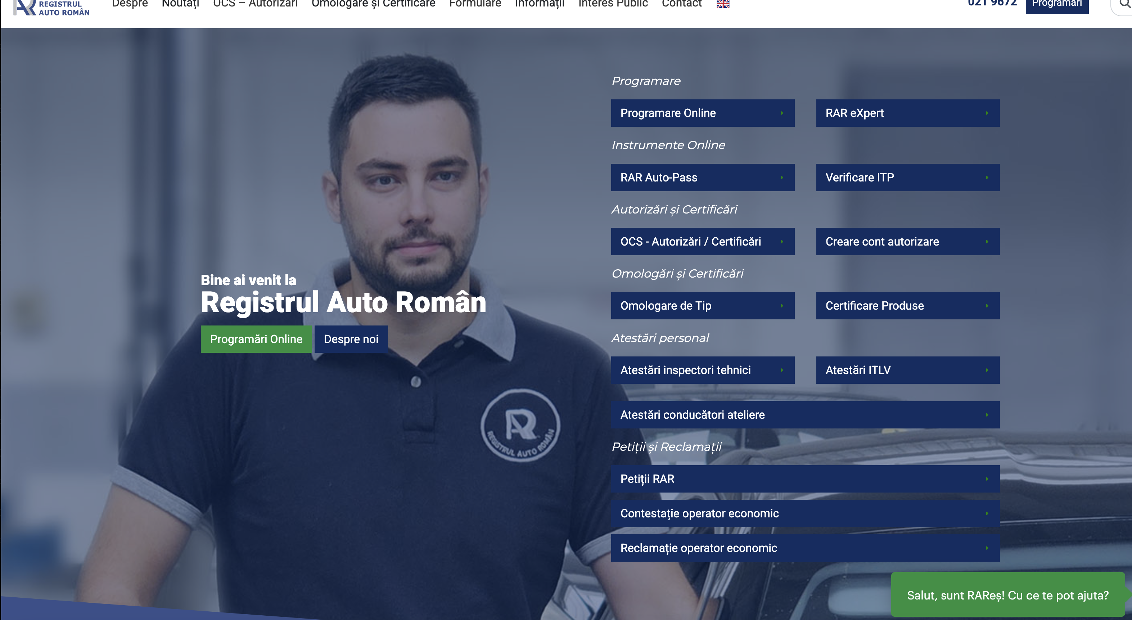This screenshot has width=1132, height=620.
Task: Expand Omologare și Certificare menu
Action: coord(373,4)
